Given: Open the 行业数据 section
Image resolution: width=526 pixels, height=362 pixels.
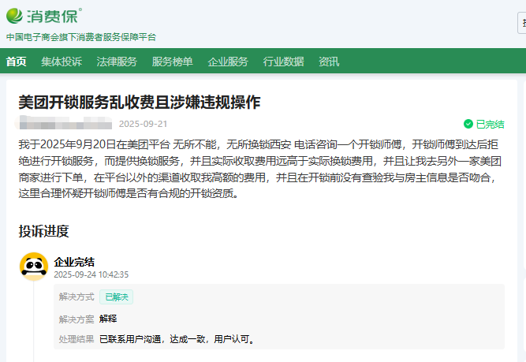Looking at the screenshot, I should pyautogui.click(x=283, y=62).
